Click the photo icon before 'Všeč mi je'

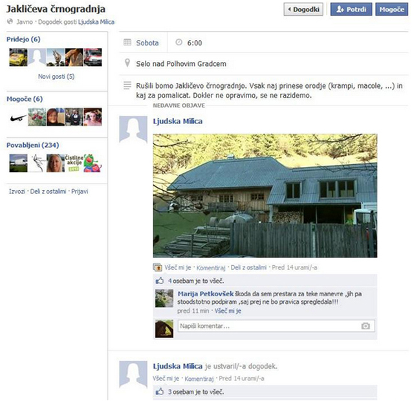(x=158, y=267)
